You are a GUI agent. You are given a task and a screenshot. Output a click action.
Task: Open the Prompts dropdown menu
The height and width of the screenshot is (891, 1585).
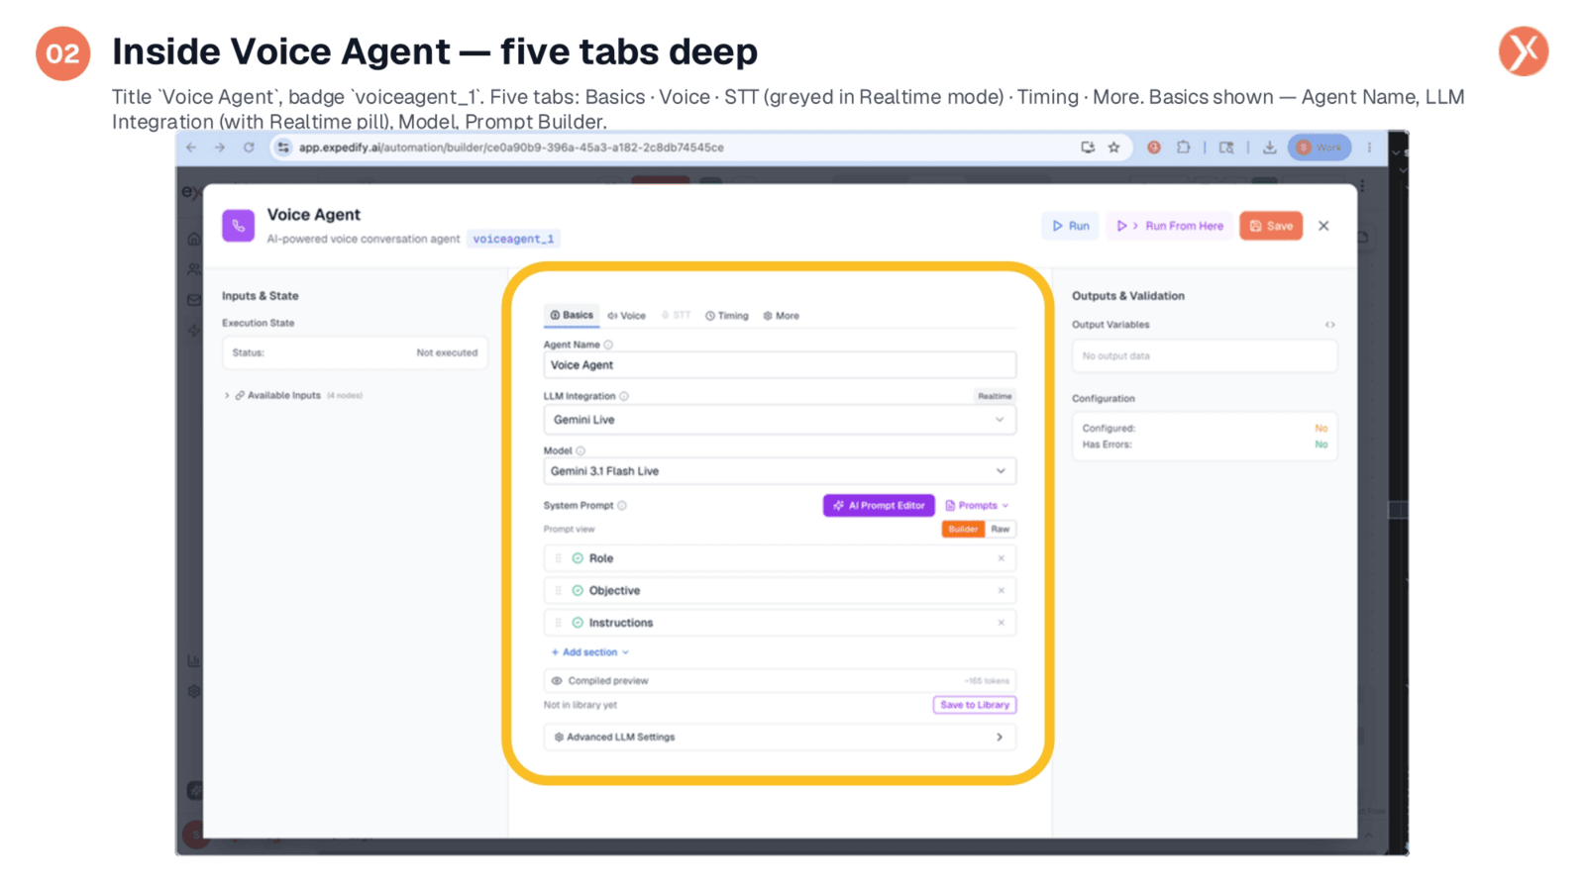[977, 505]
